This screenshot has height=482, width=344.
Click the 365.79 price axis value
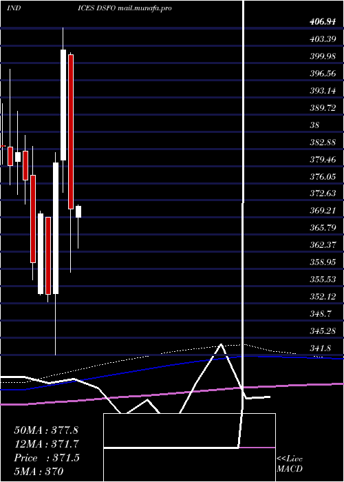tap(323, 228)
